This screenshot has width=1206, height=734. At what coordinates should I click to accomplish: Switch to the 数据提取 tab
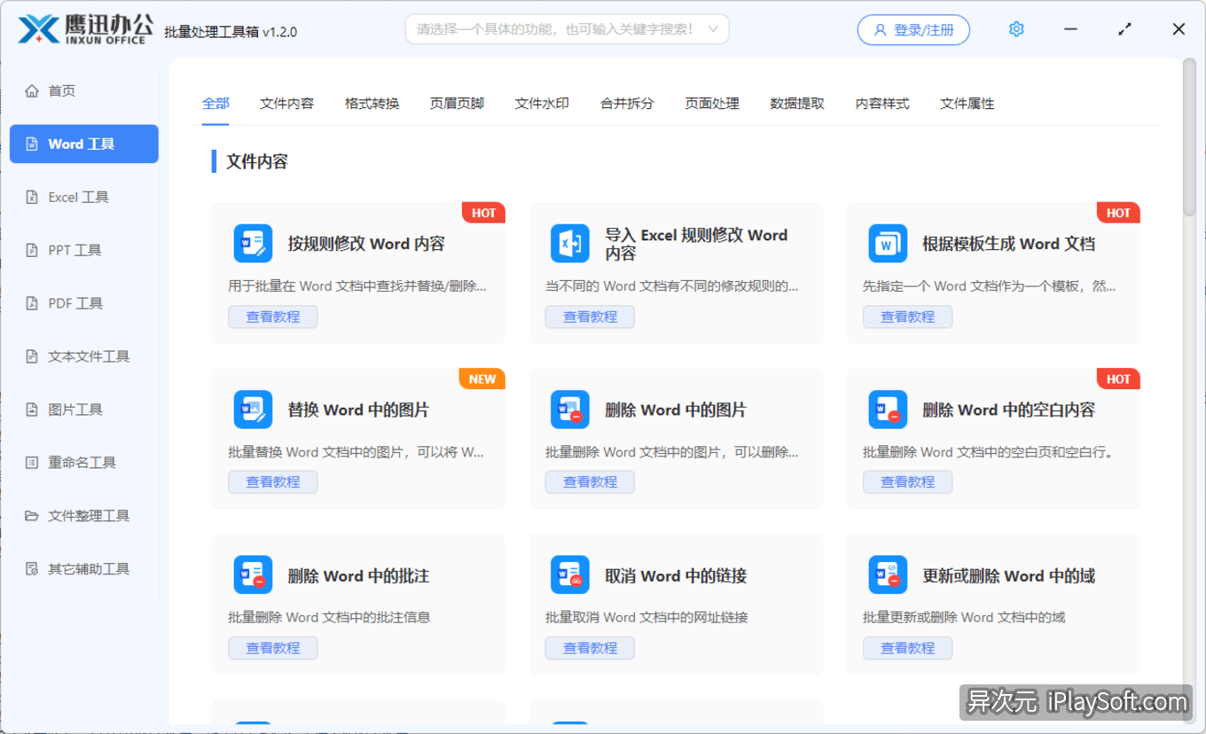point(797,104)
